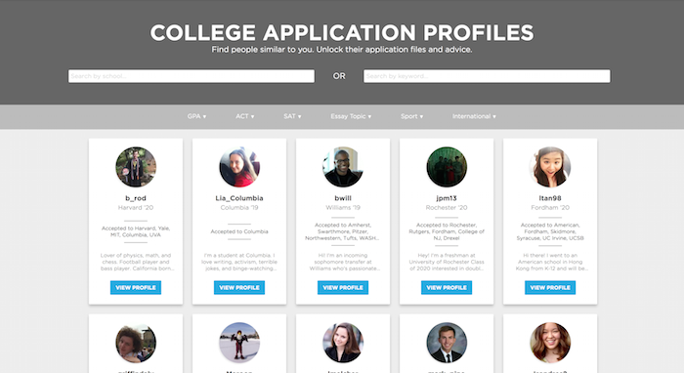684x373 pixels.
Task: Expand the GPA filter dropdown
Action: click(196, 116)
